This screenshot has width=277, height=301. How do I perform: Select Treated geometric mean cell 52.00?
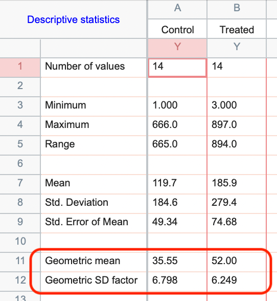[x=237, y=262]
